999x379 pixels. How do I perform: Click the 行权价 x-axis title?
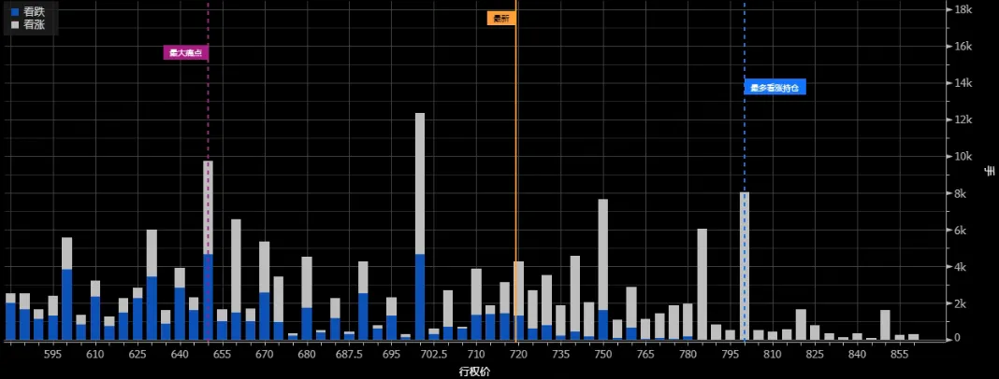coord(474,372)
